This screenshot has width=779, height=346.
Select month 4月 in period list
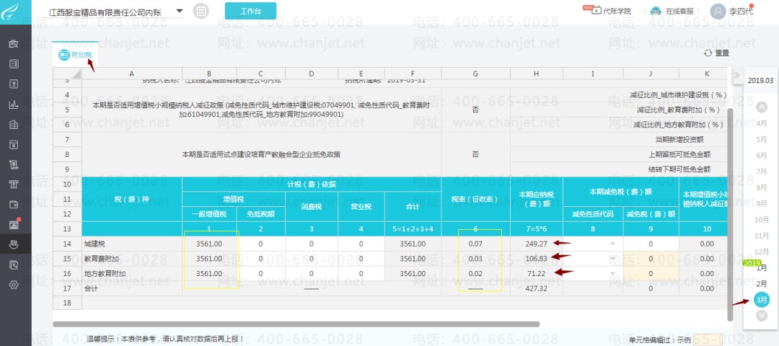(761, 123)
